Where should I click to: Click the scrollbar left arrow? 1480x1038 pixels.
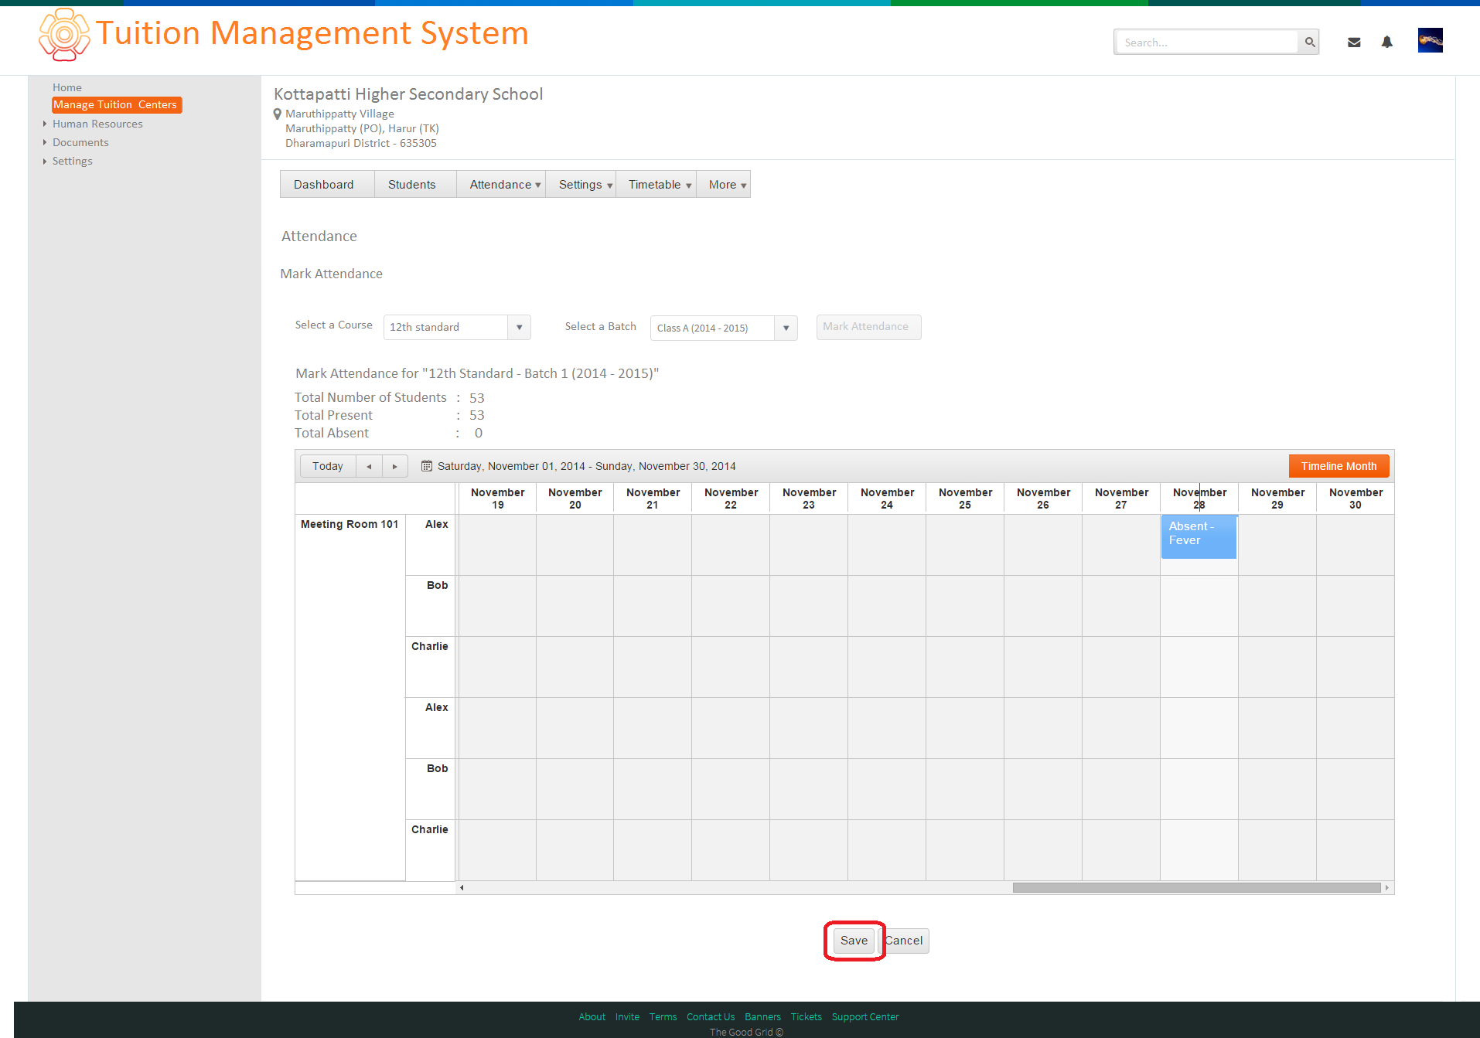pos(462,887)
